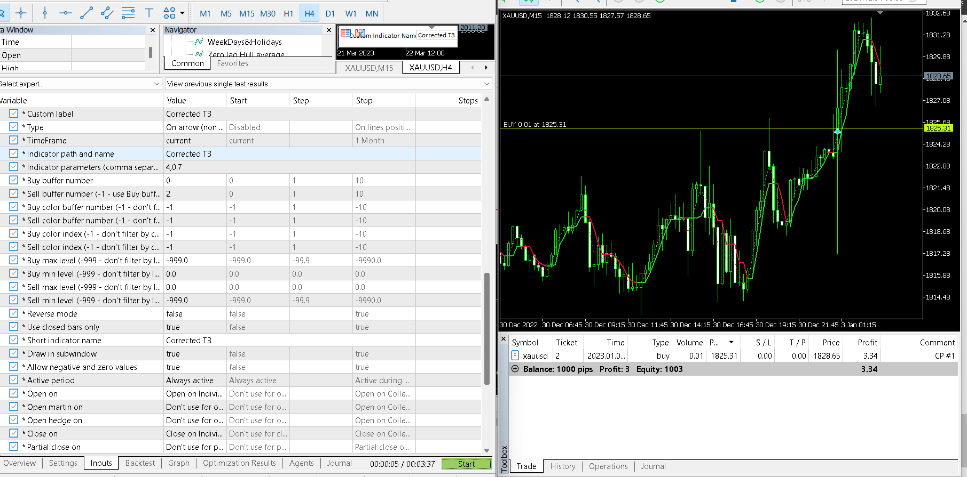Select the trendline drawing tool
Viewport: 967px width, 477px height.
(x=87, y=13)
